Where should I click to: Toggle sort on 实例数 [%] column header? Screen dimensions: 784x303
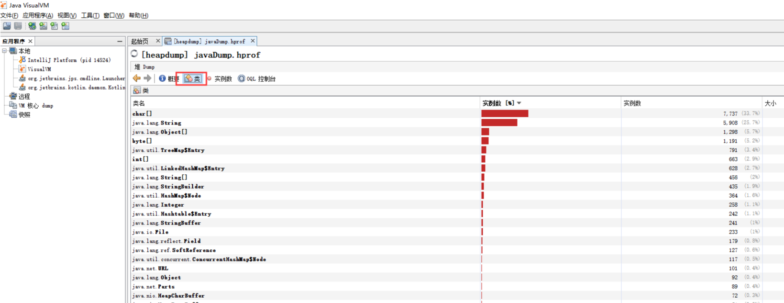pos(551,103)
